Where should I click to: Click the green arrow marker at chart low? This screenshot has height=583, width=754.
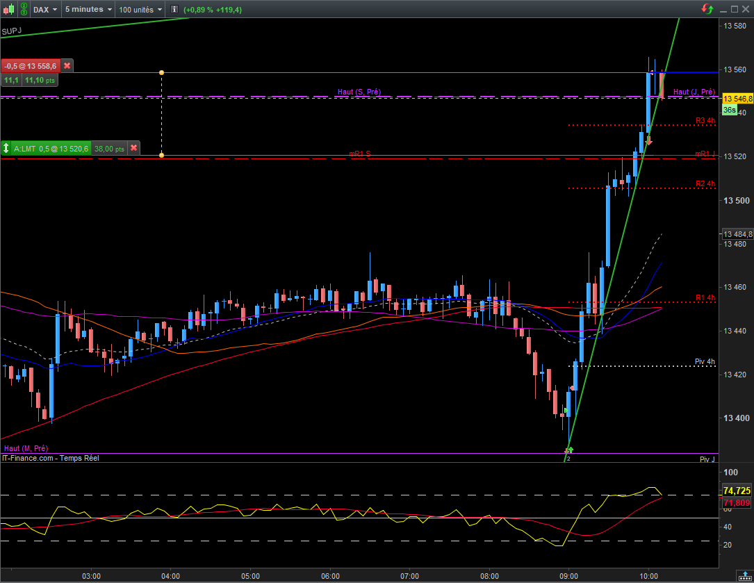tap(569, 451)
